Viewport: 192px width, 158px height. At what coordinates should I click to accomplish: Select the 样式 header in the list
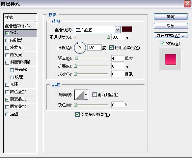20,17
